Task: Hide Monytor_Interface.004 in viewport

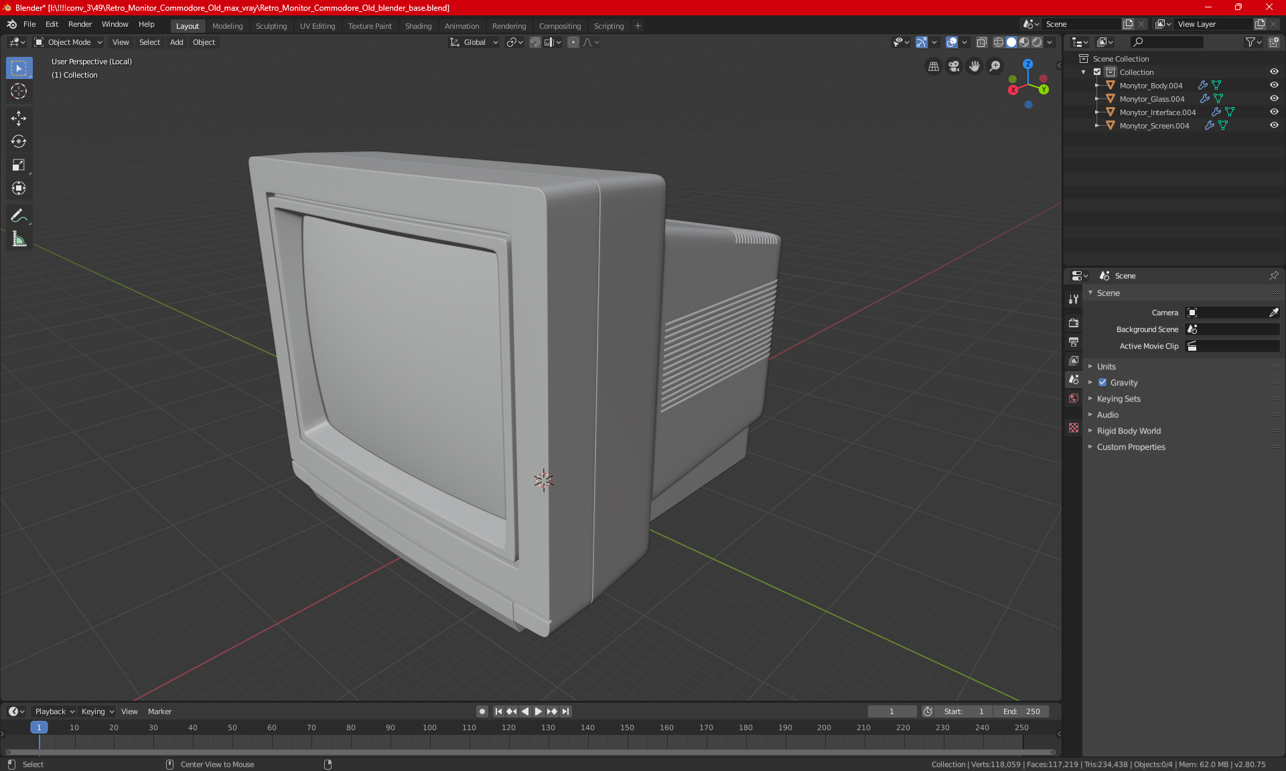Action: pos(1274,112)
